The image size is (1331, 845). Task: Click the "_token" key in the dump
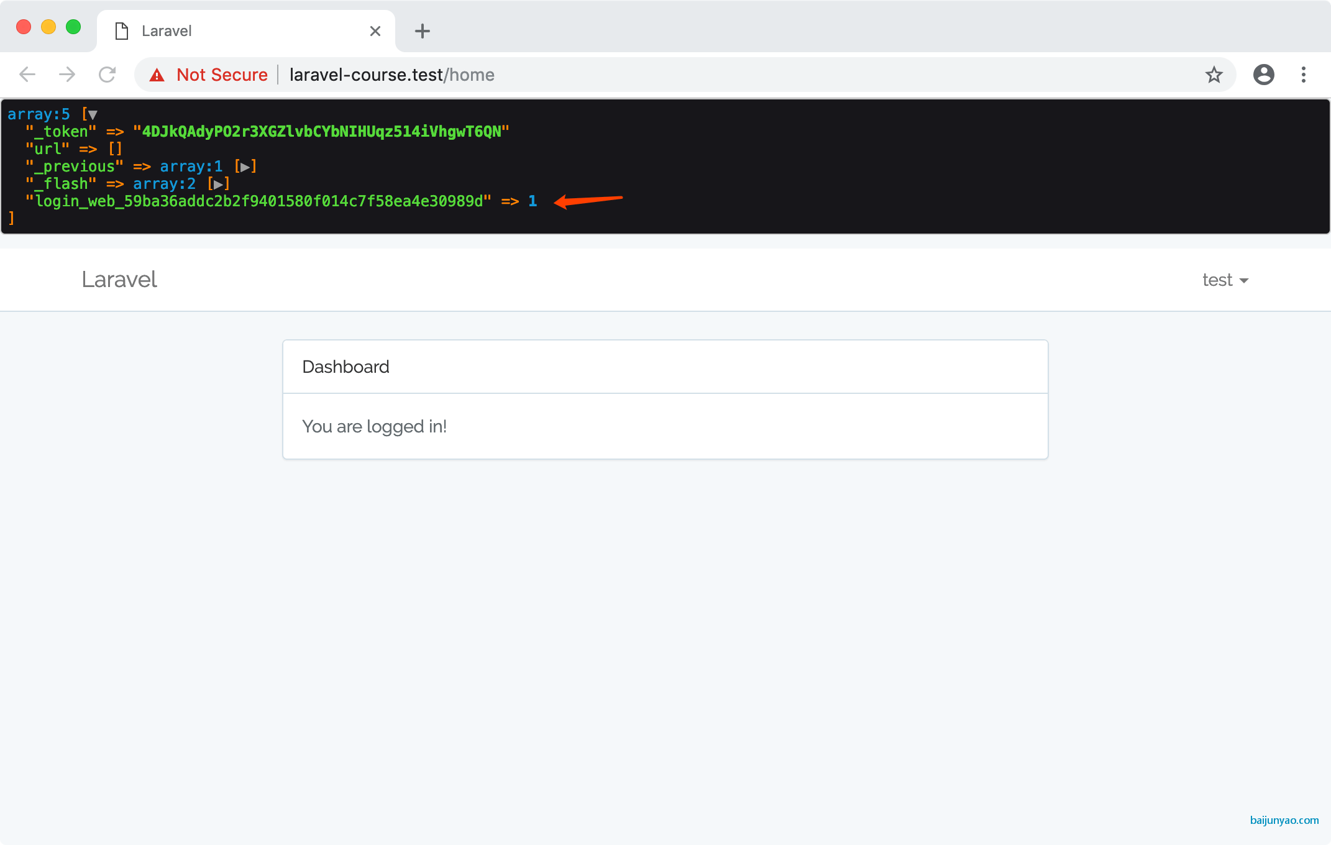(61, 132)
